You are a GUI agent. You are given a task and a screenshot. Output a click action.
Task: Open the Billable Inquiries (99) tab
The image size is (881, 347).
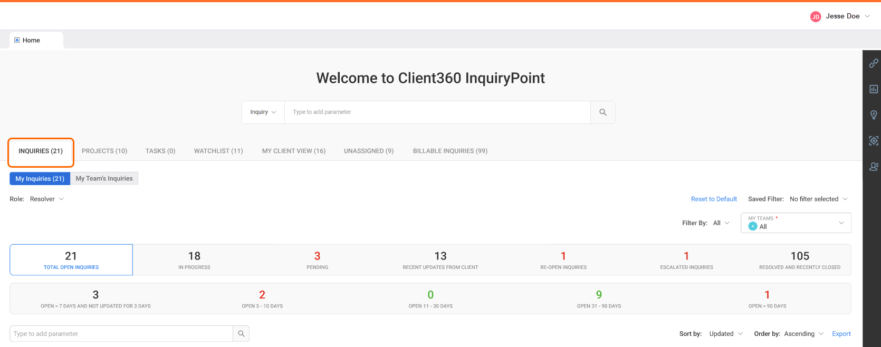click(x=450, y=151)
